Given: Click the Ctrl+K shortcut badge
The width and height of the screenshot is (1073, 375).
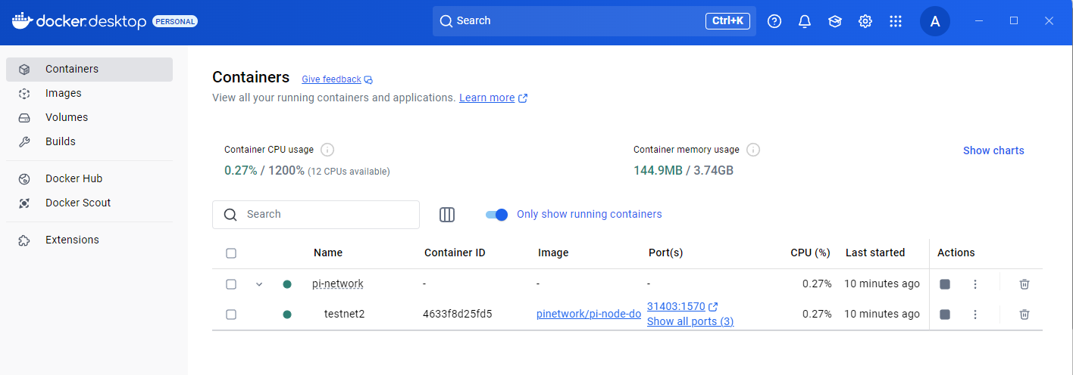Looking at the screenshot, I should point(727,21).
